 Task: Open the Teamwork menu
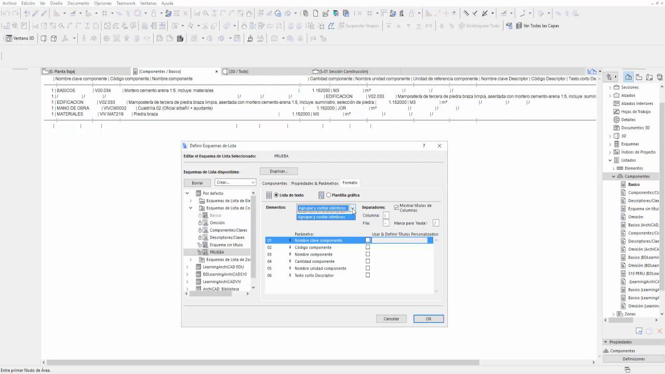pyautogui.click(x=126, y=3)
